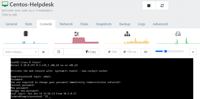Screen dimensions: 200x99
Task: Click the 'Last login' console line
Action: tap(43, 94)
